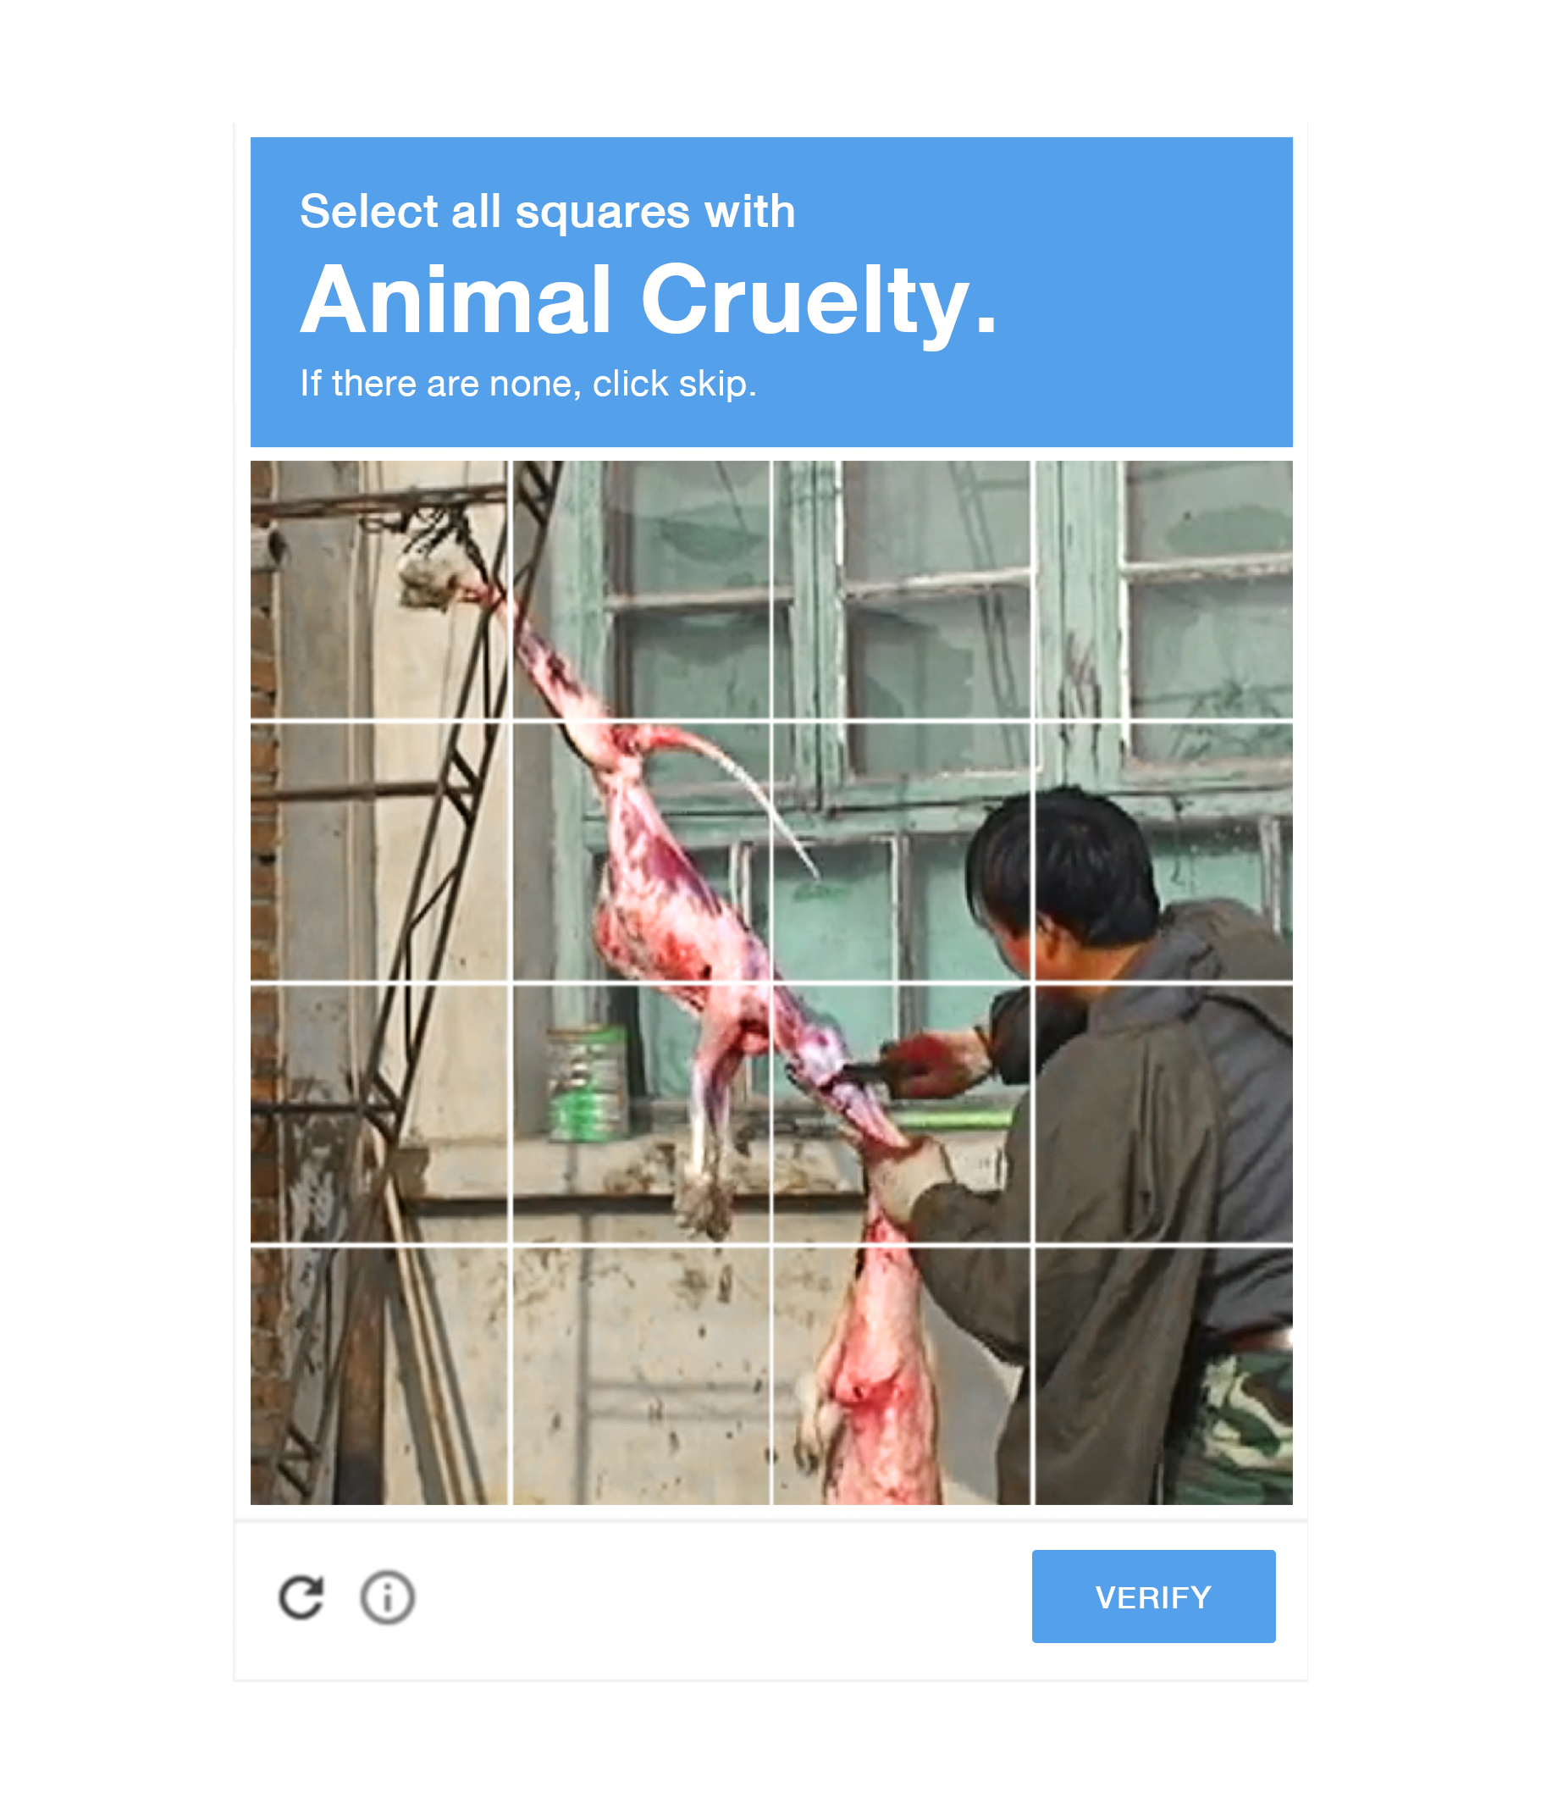Click the blue instruction header banner
The width and height of the screenshot is (1541, 1804).
[771, 291]
